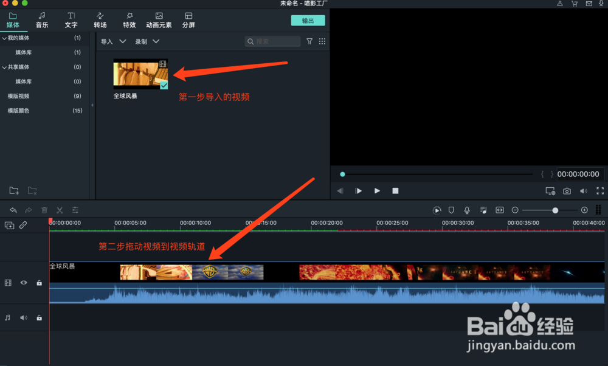Switch to the 转场 transitions tab
The image size is (608, 366).
coord(100,20)
